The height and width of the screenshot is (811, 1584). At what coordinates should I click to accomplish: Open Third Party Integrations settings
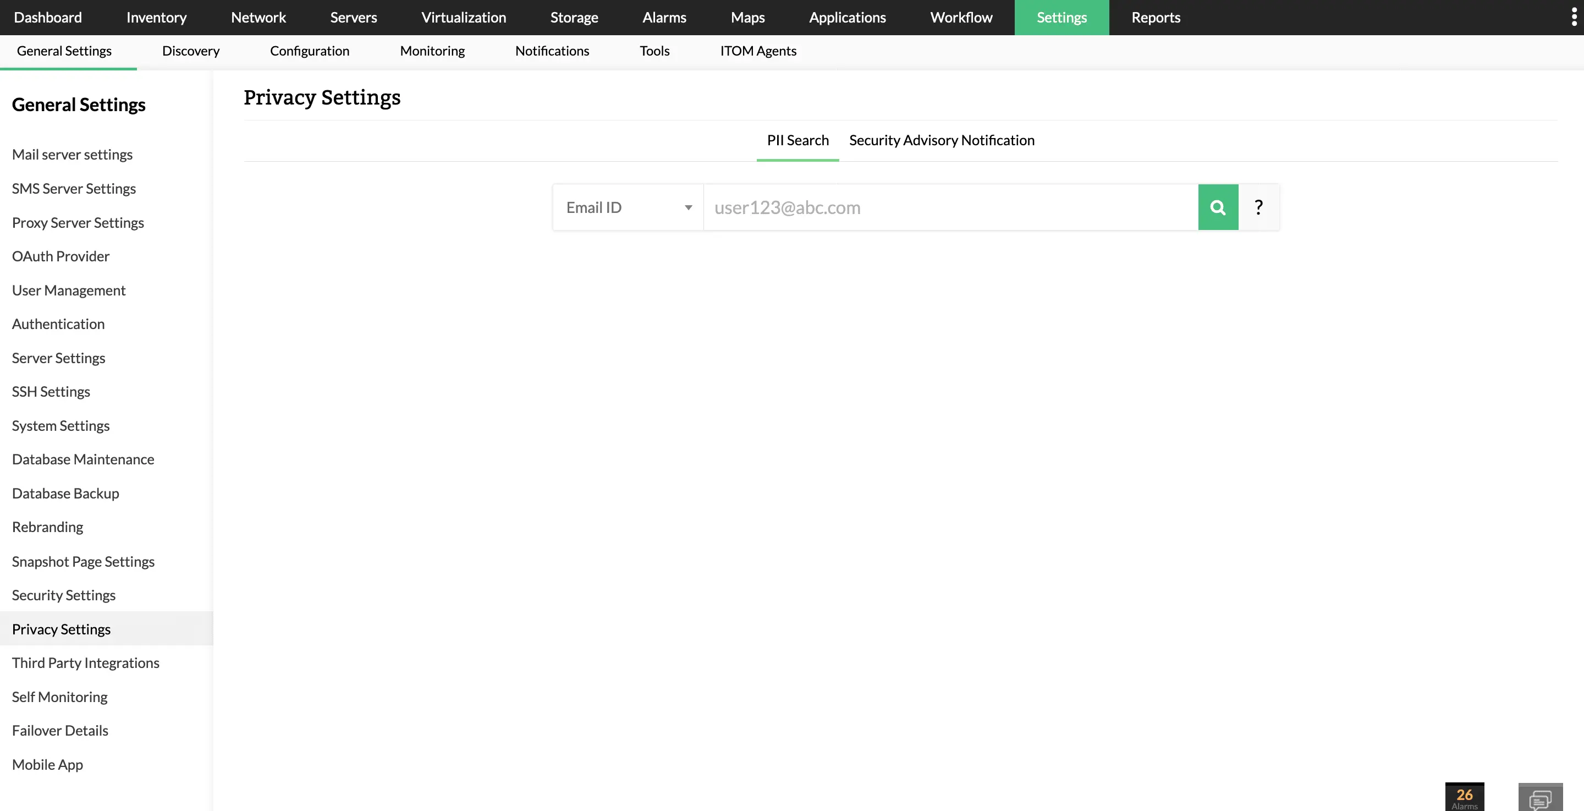pyautogui.click(x=85, y=662)
